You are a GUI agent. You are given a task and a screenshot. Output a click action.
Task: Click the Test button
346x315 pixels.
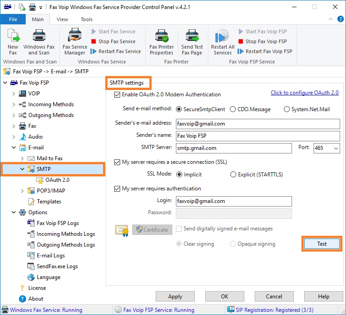(x=322, y=244)
